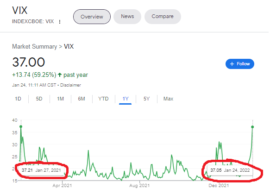Click the blue Follow button
The width and height of the screenshot is (270, 194).
click(x=240, y=64)
